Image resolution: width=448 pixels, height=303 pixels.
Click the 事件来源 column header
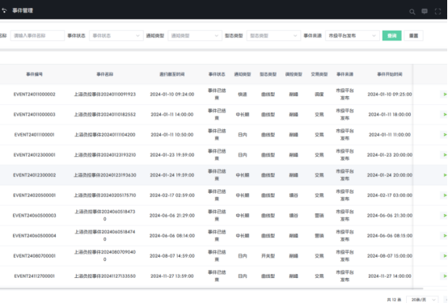tap(344, 74)
